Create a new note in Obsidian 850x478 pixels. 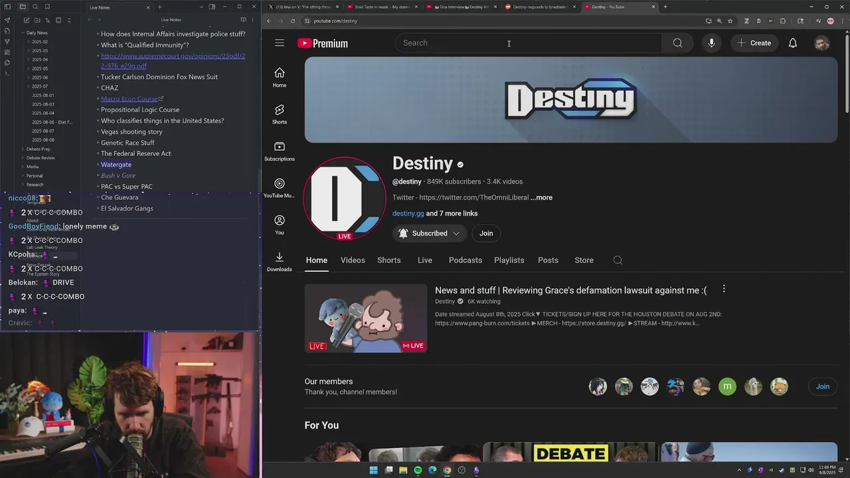(x=26, y=21)
